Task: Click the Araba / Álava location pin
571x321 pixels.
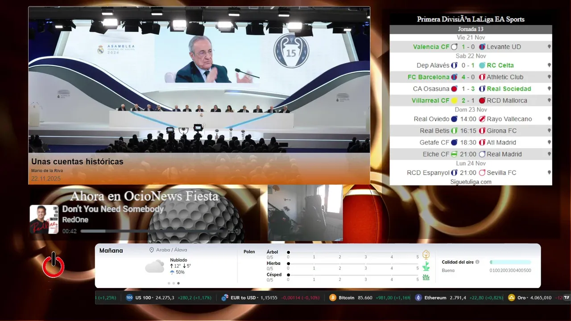Action: click(152, 250)
